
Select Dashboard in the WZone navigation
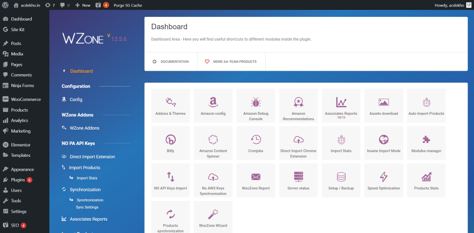pyautogui.click(x=81, y=71)
